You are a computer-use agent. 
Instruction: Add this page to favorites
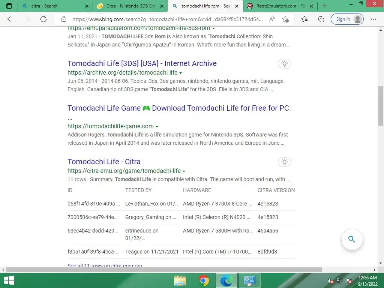285,19
